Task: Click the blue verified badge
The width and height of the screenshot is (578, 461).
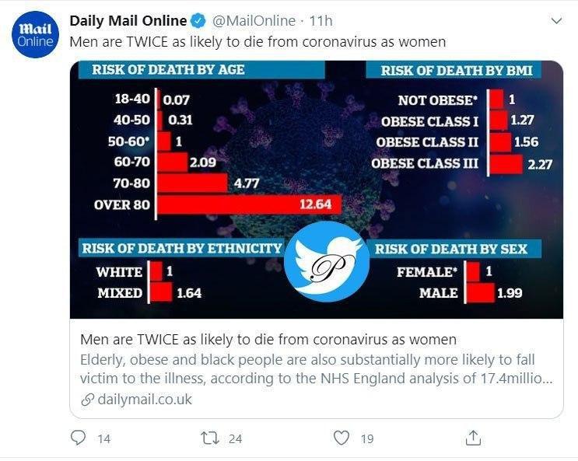Action: (199, 21)
